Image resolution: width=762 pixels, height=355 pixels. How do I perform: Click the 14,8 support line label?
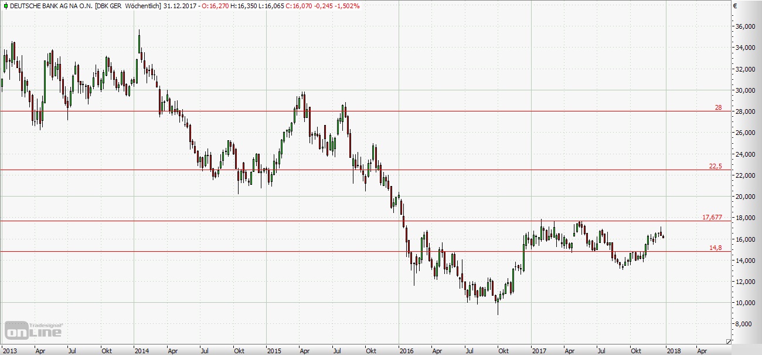point(715,248)
